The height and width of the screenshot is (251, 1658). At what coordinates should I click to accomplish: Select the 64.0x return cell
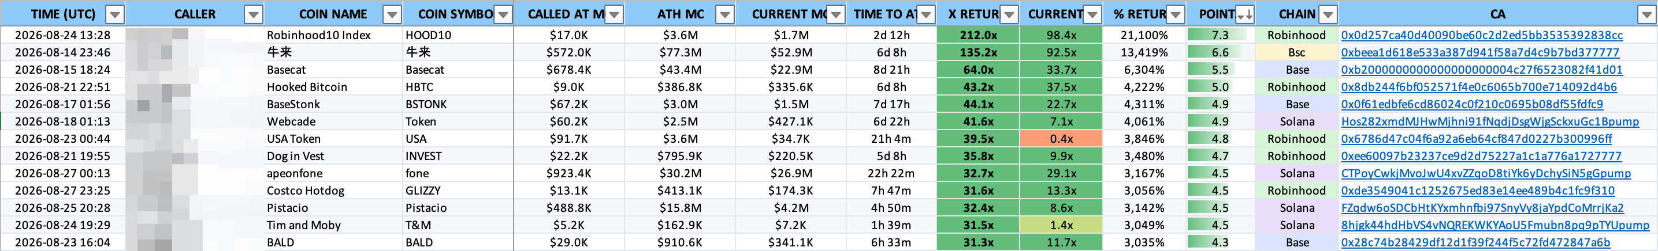point(978,70)
